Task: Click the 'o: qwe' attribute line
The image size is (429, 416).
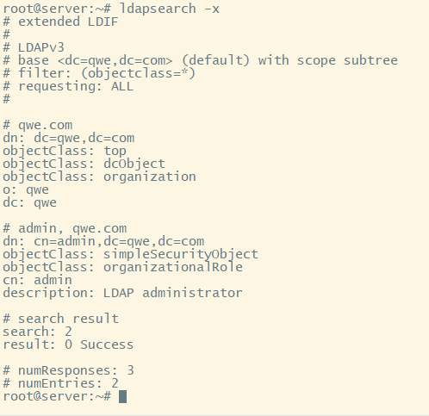Action: (26, 189)
